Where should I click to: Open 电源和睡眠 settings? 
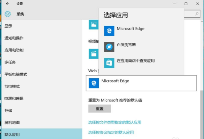14,99
